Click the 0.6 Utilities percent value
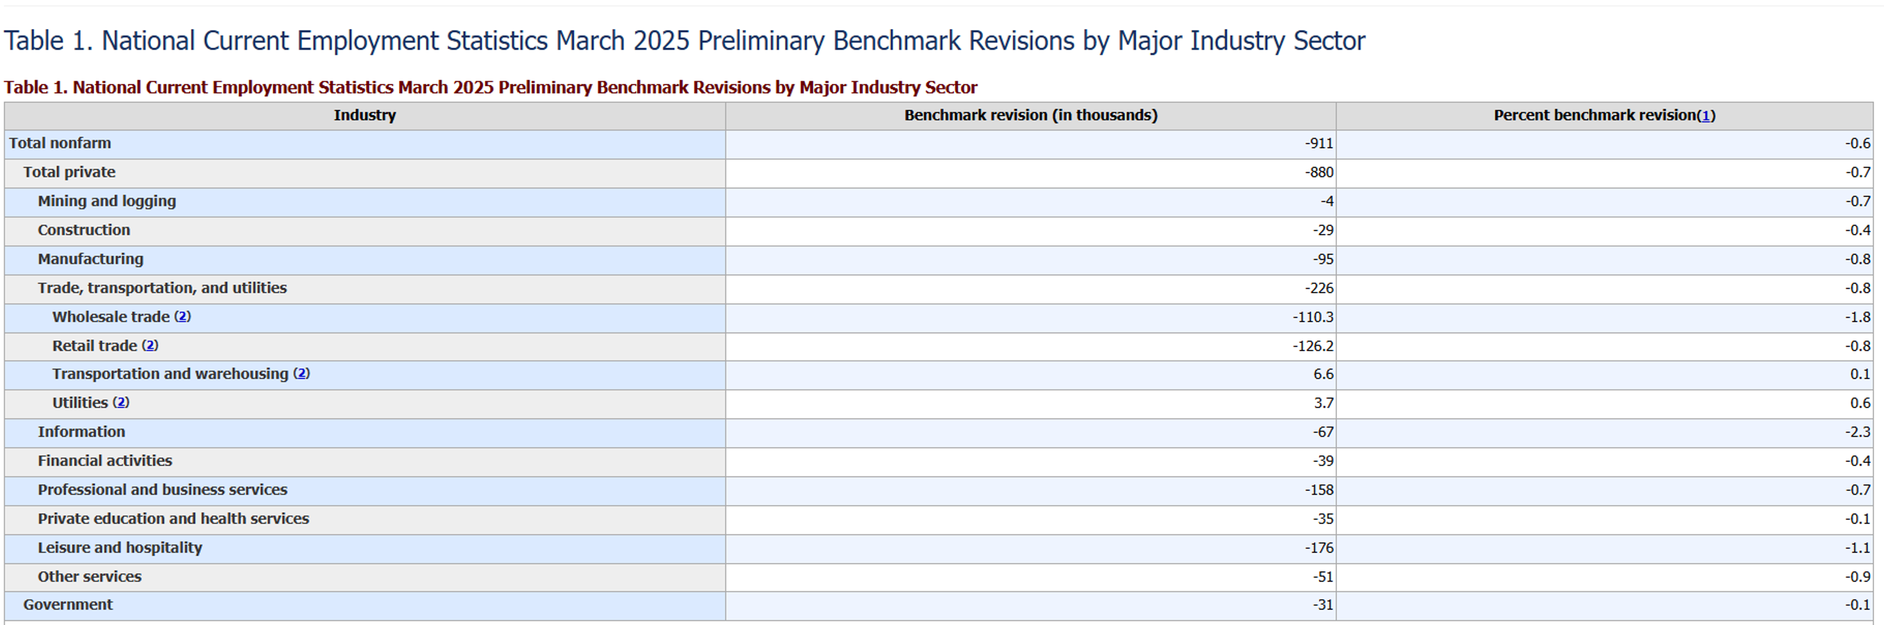This screenshot has width=1884, height=625. click(1860, 404)
